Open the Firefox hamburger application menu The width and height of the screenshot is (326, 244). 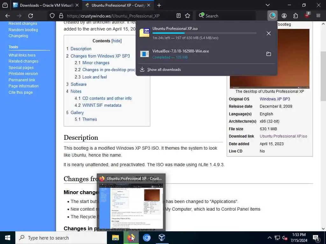[x=318, y=16]
